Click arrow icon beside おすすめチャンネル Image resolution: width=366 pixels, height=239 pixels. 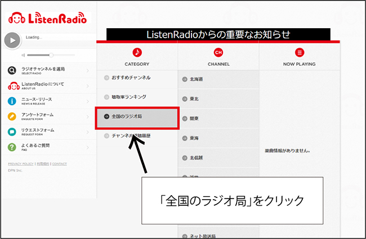point(106,78)
